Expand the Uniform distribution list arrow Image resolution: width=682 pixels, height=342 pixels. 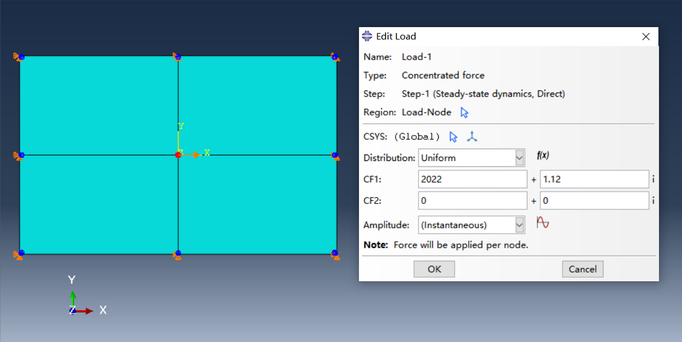[519, 157]
